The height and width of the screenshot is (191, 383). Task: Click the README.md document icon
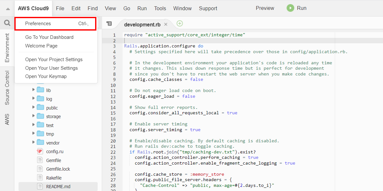click(40, 187)
